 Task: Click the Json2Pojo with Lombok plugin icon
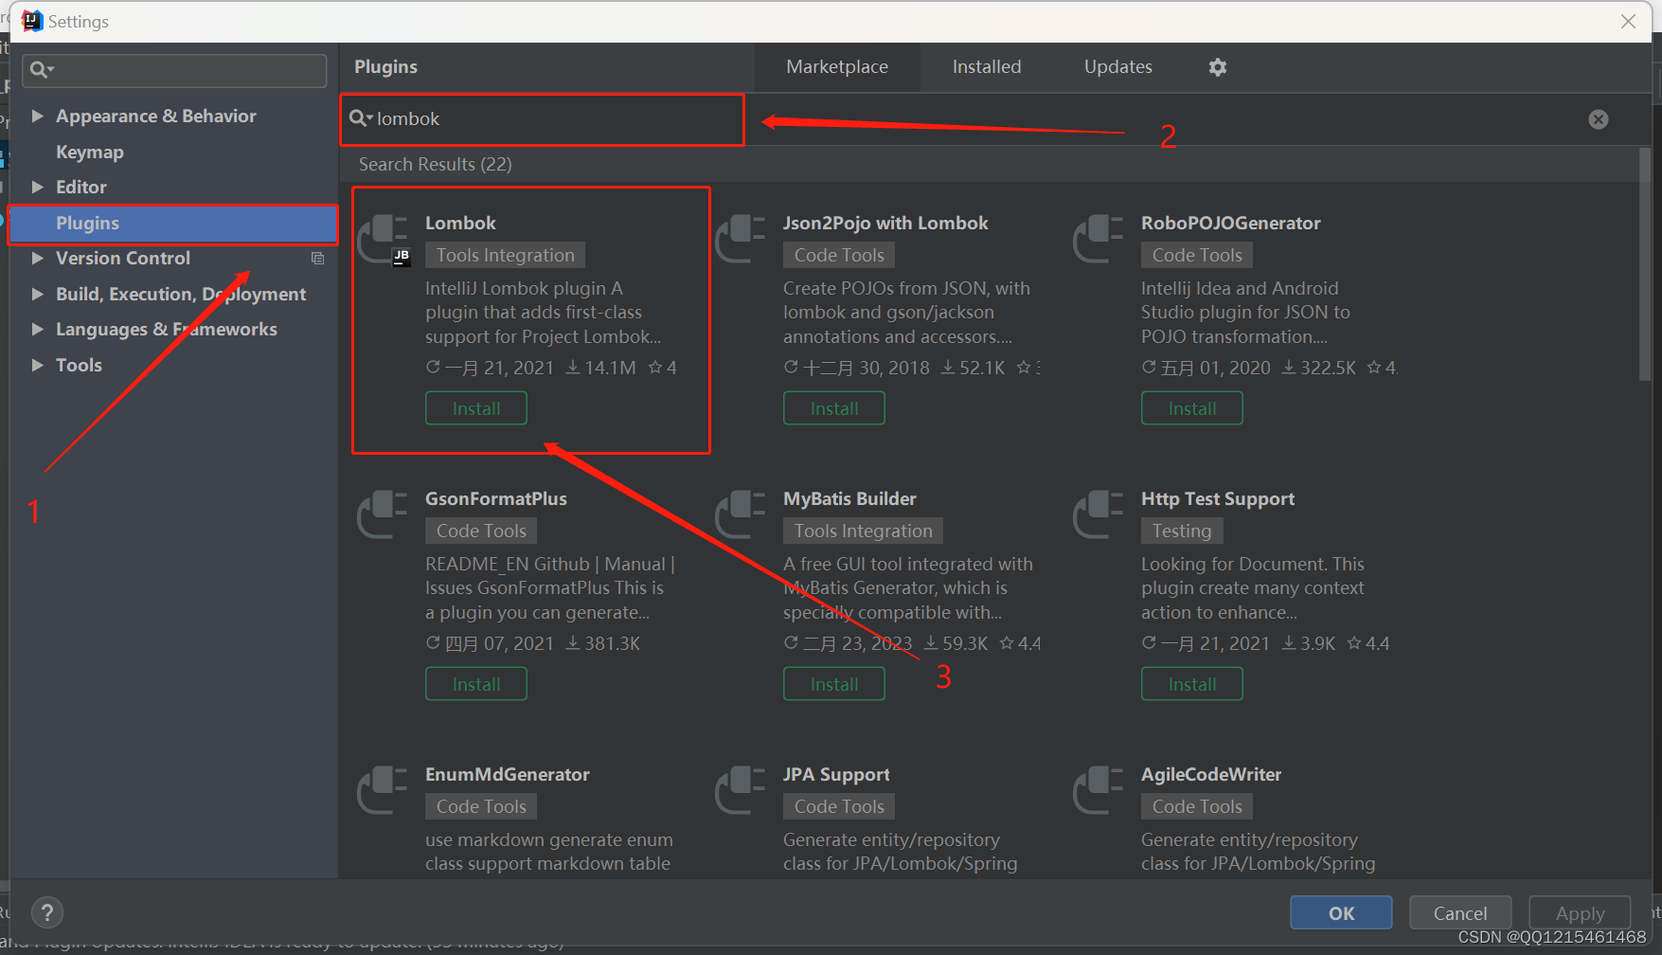[x=741, y=239]
